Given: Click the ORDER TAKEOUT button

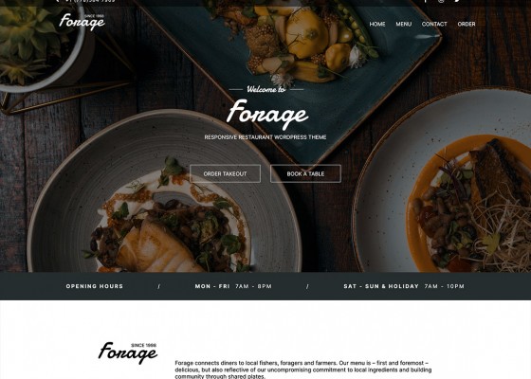Looking at the screenshot, I should click(226, 173).
